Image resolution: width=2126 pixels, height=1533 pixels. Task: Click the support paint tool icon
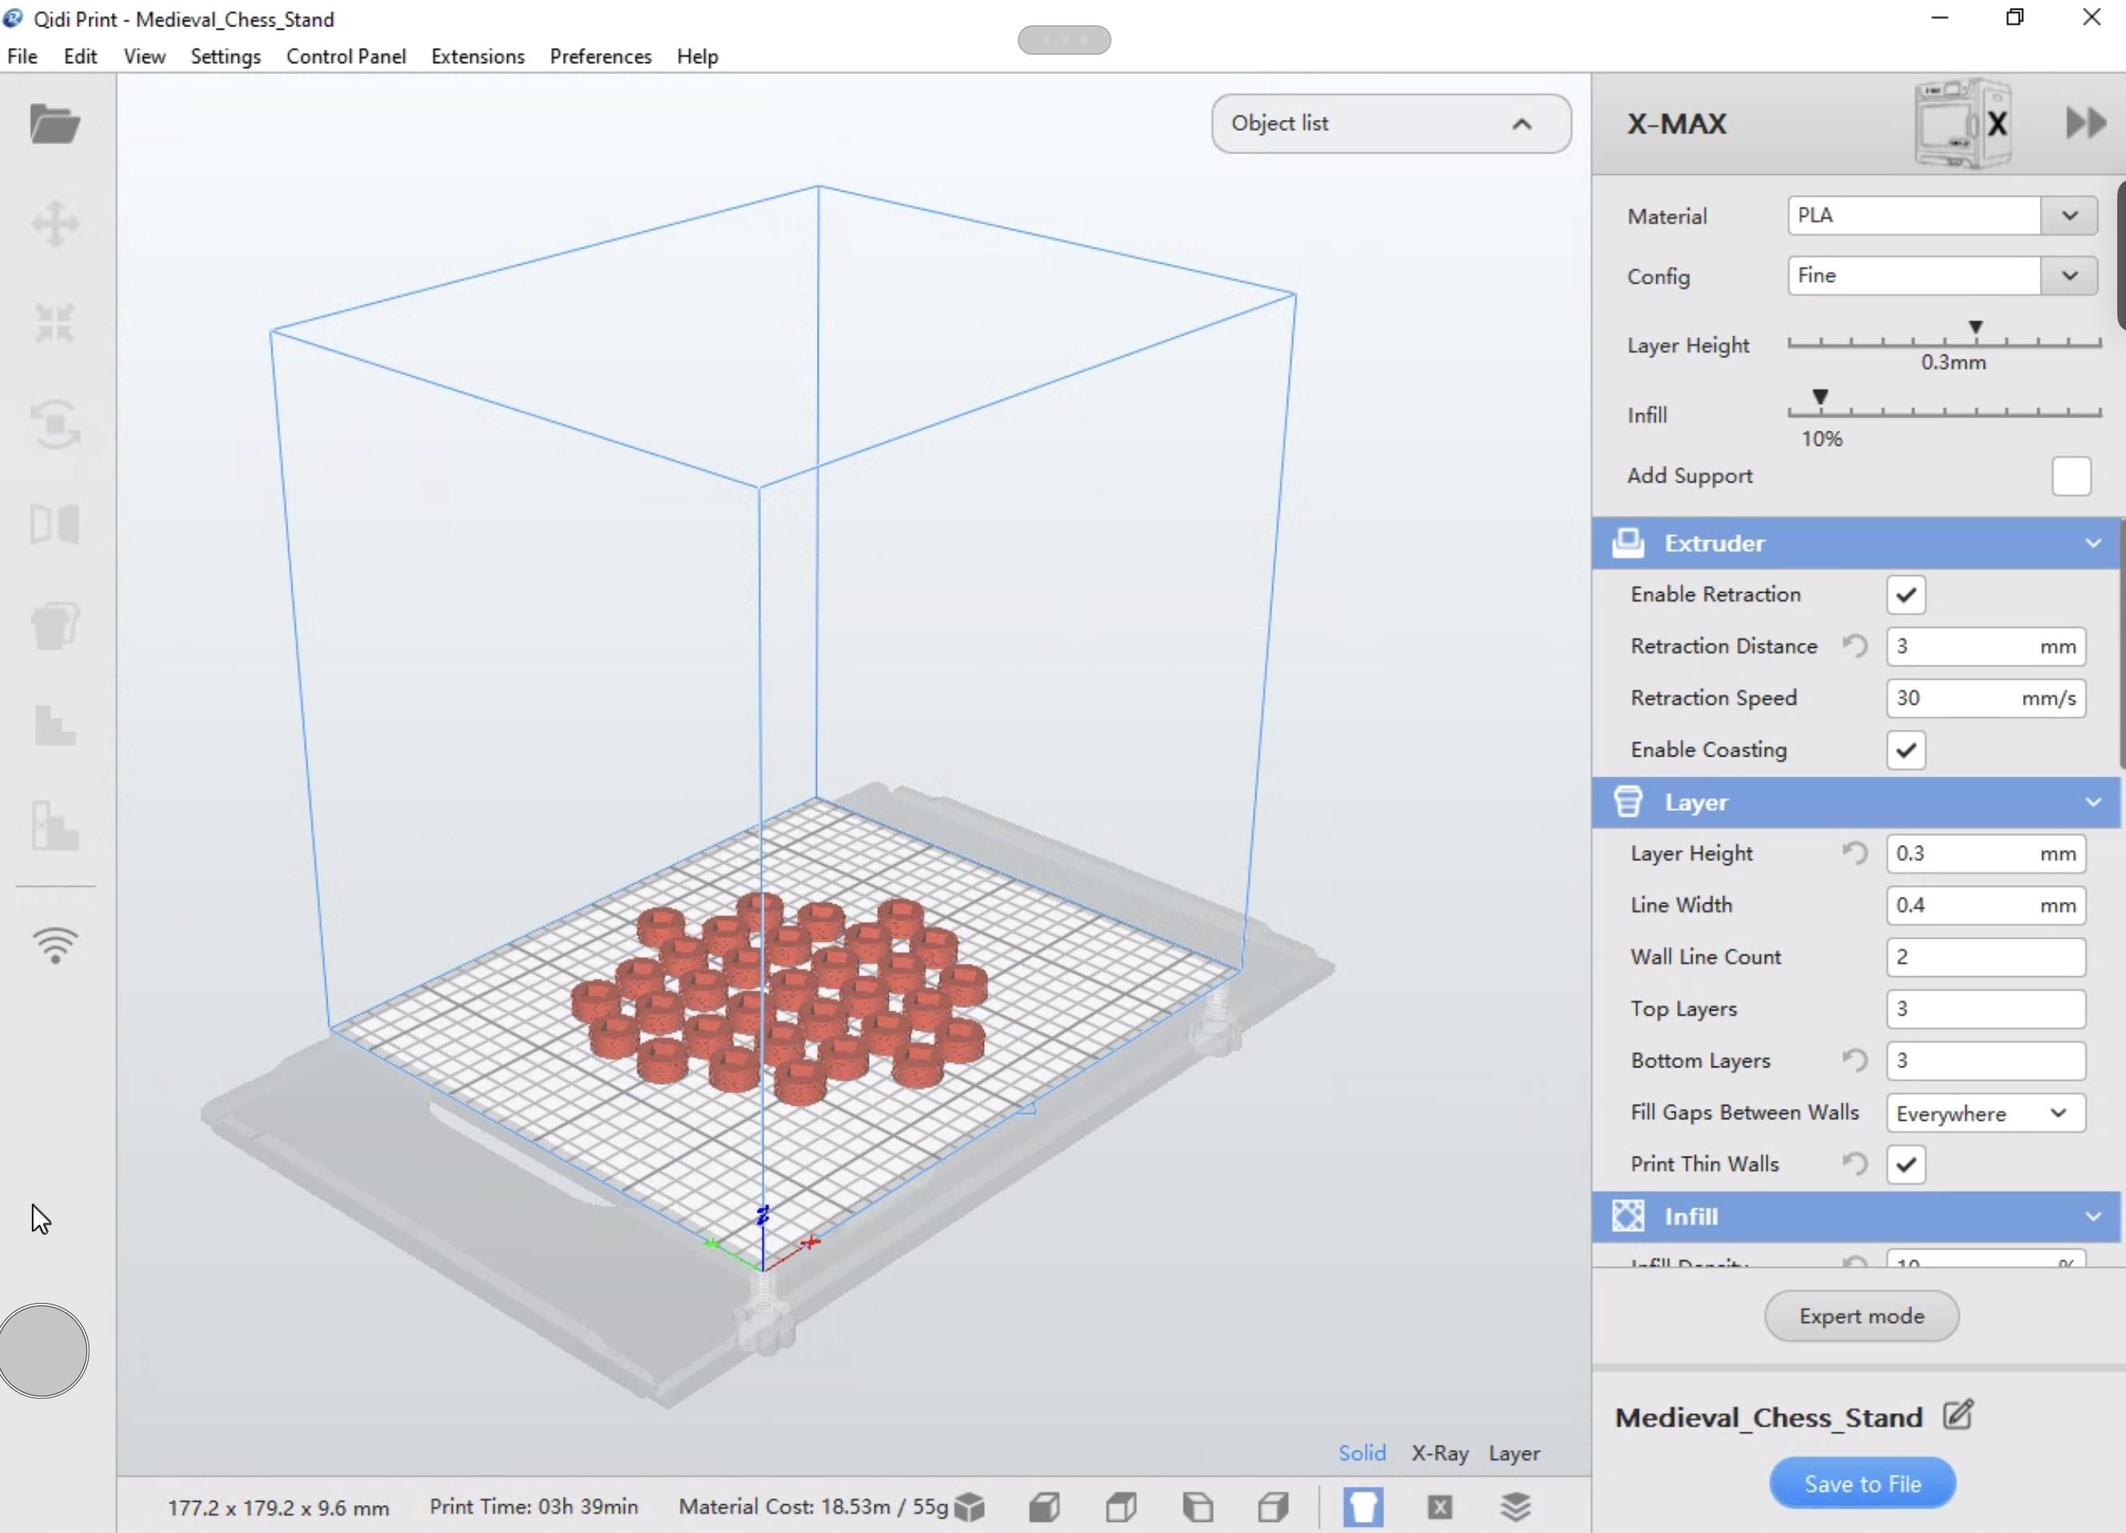[54, 626]
